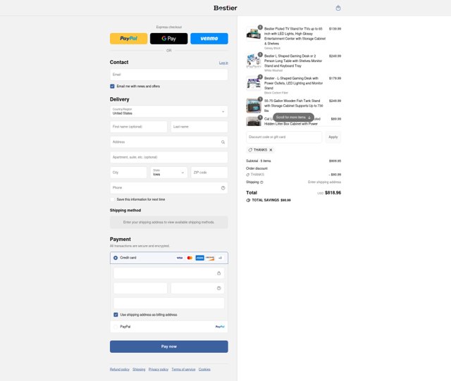Image resolution: width=451 pixels, height=381 pixels.
Task: Click the Discover card icon
Action: pyautogui.click(x=210, y=258)
